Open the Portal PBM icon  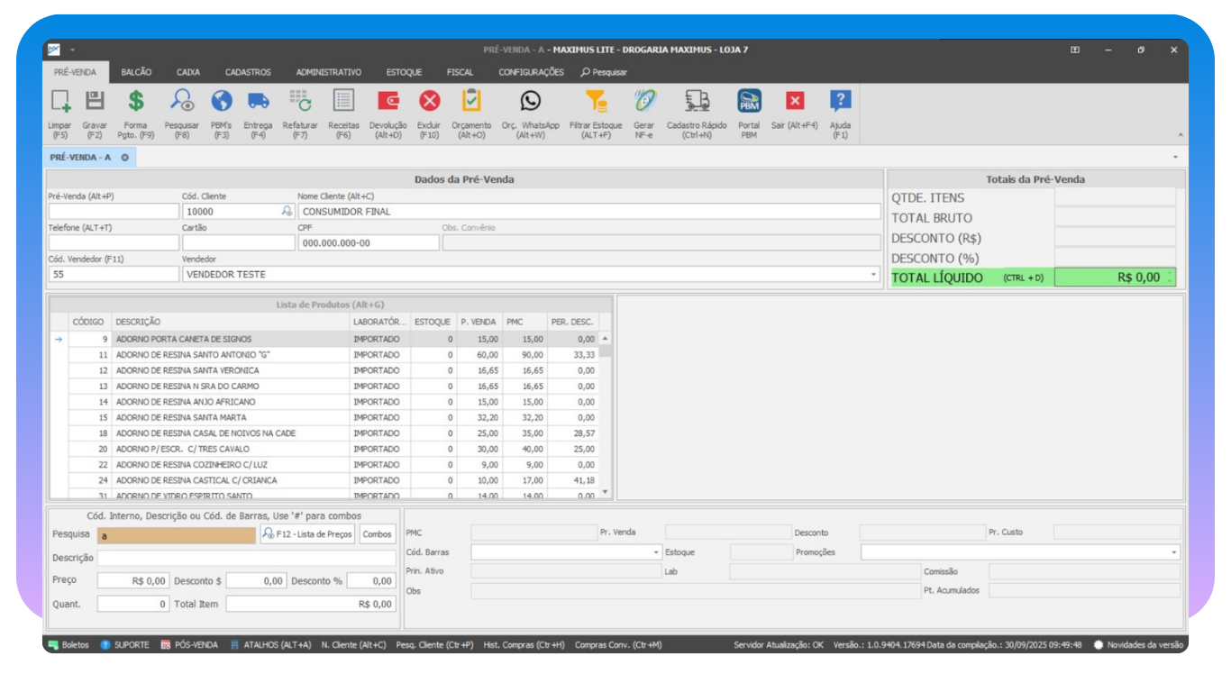pos(749,102)
